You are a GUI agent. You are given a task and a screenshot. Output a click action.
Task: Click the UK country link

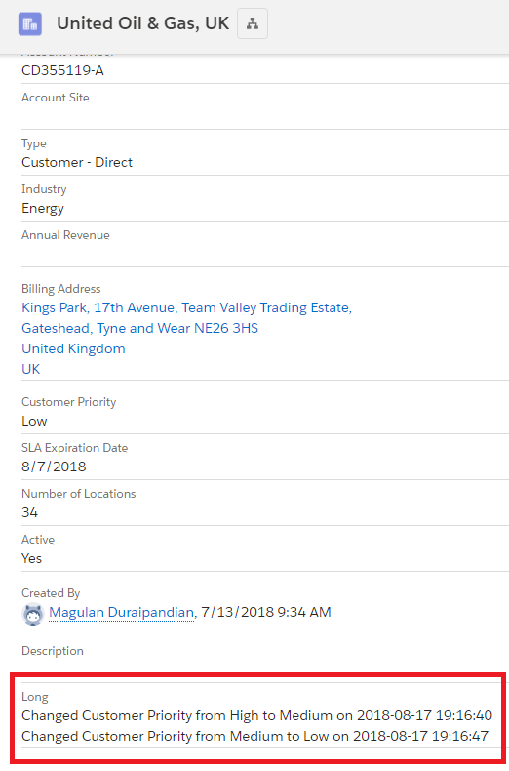point(31,369)
